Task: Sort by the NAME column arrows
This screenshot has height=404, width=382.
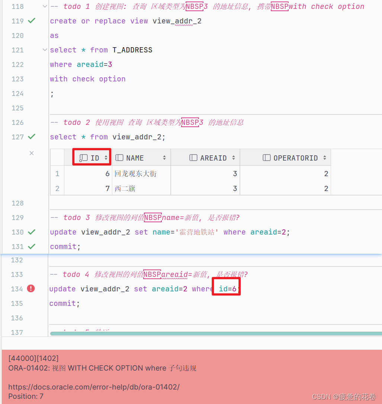Action: [x=164, y=158]
